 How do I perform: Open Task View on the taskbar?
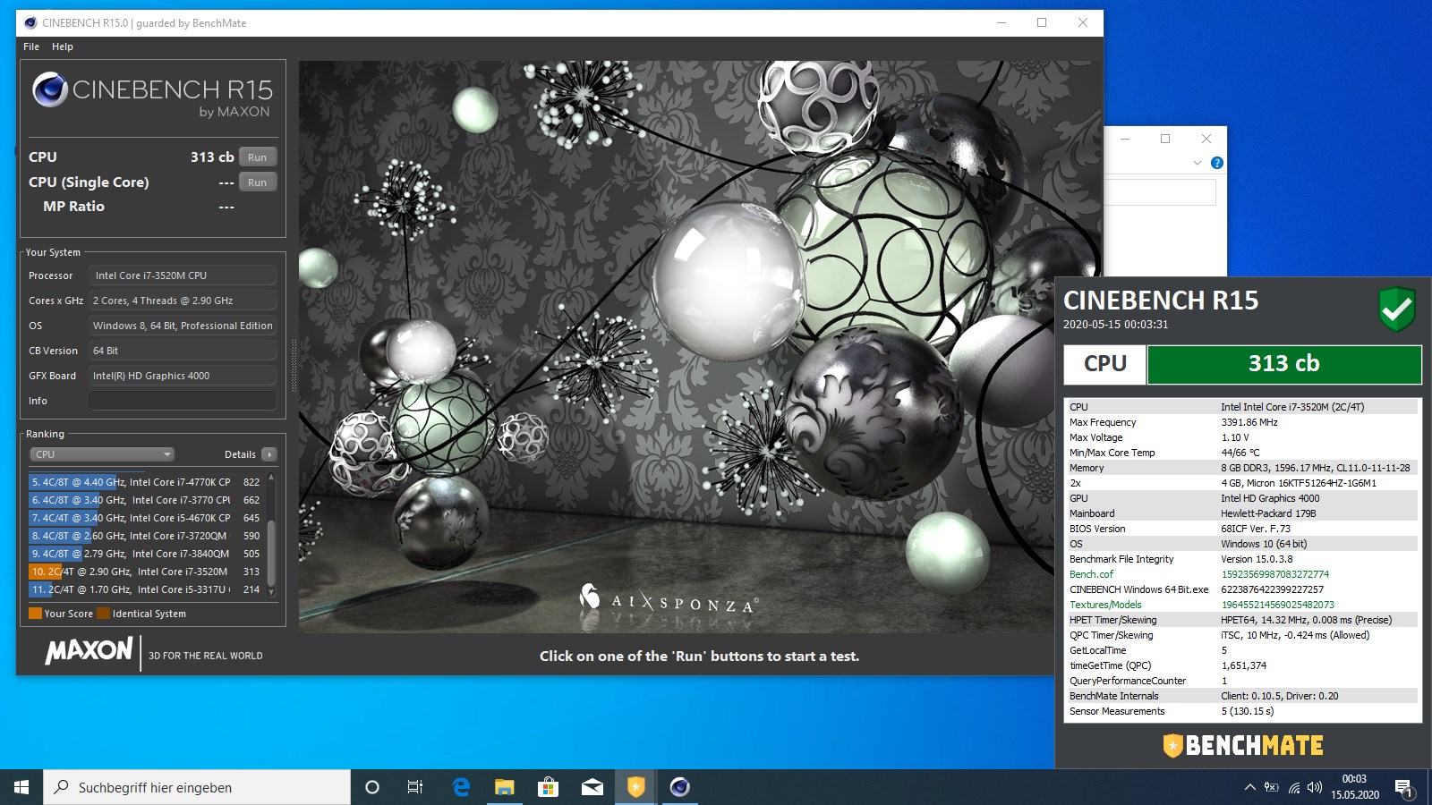(415, 787)
